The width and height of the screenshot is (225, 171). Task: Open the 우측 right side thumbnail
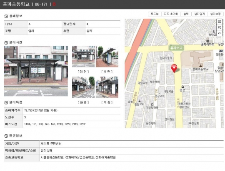(x=107, y=87)
